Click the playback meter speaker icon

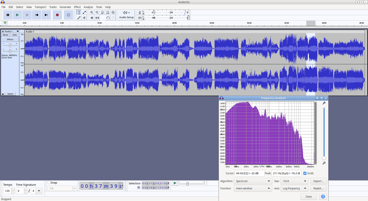click(140, 18)
